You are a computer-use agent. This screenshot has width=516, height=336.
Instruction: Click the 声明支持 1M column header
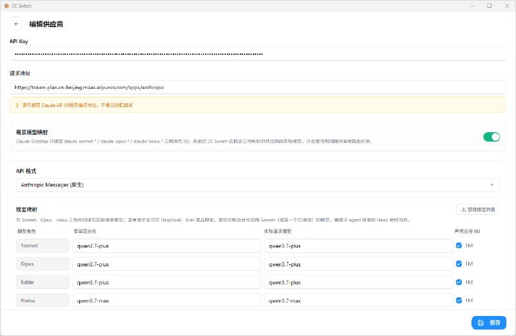(x=467, y=232)
